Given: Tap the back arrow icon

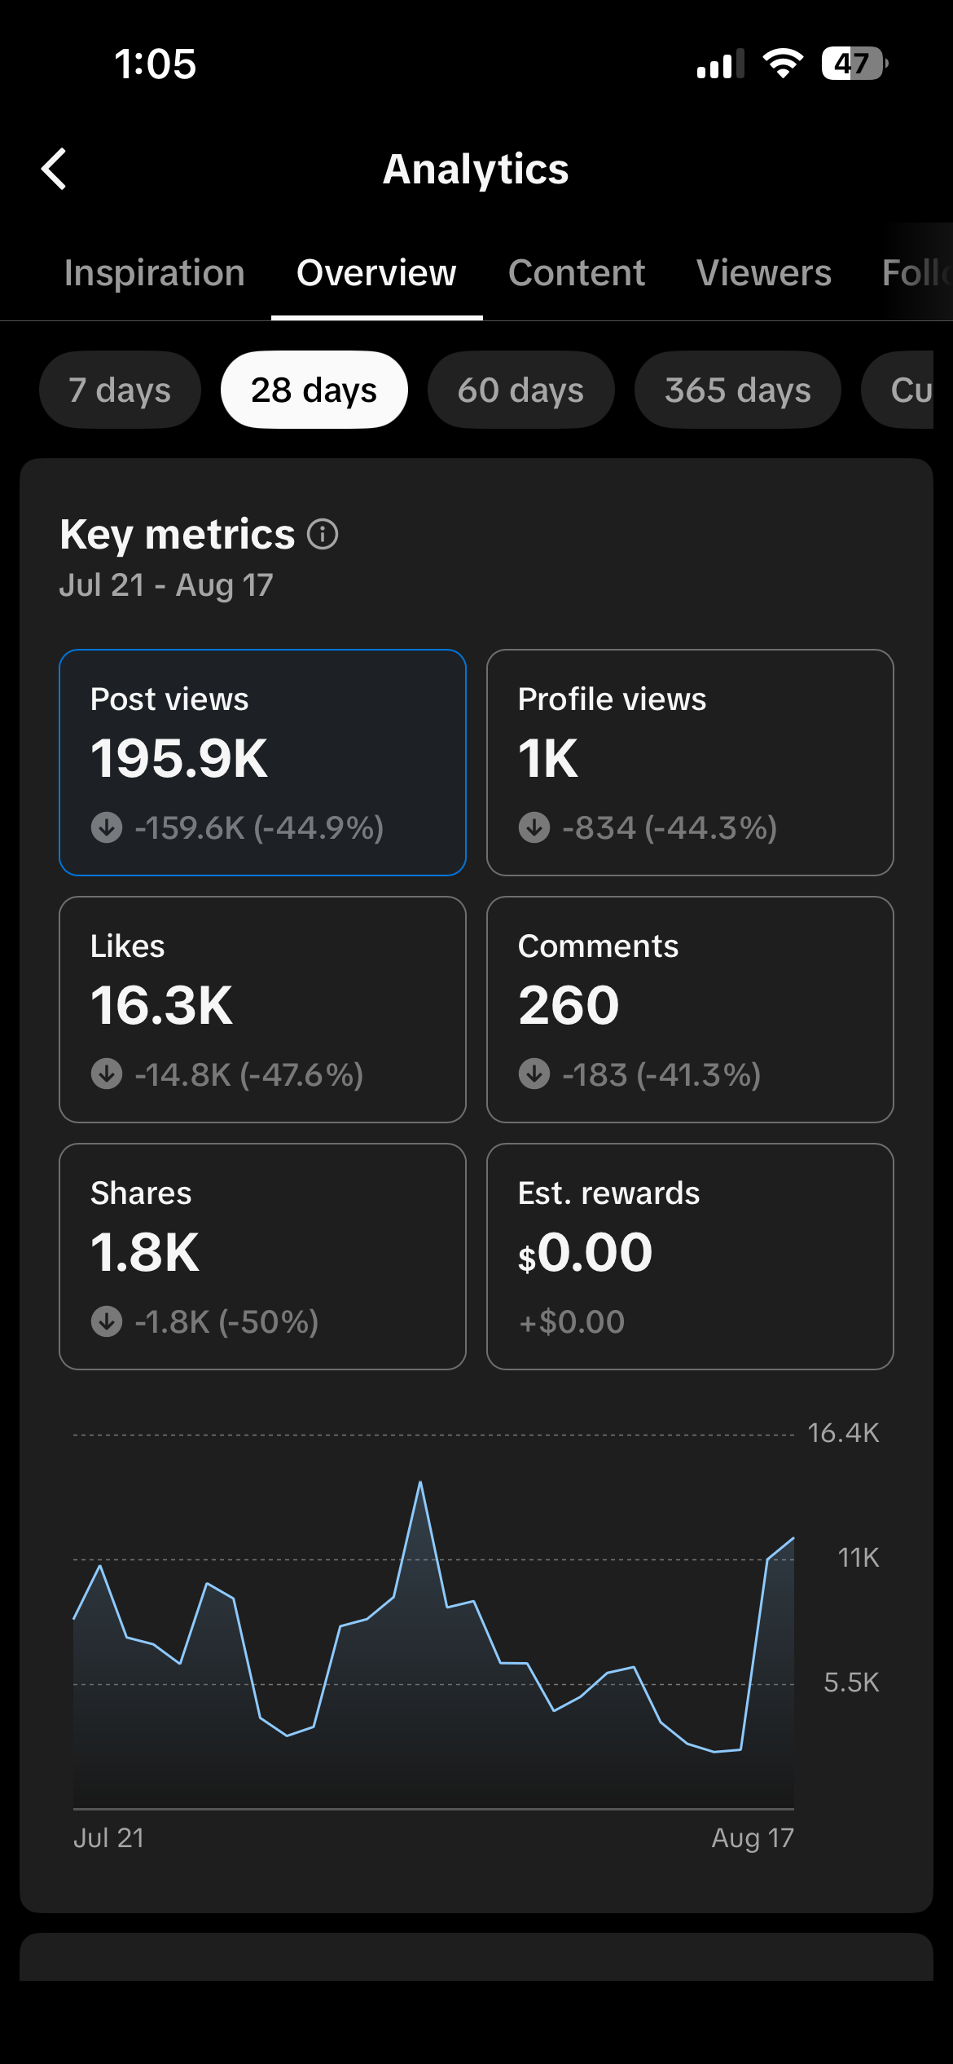Looking at the screenshot, I should (x=54, y=169).
